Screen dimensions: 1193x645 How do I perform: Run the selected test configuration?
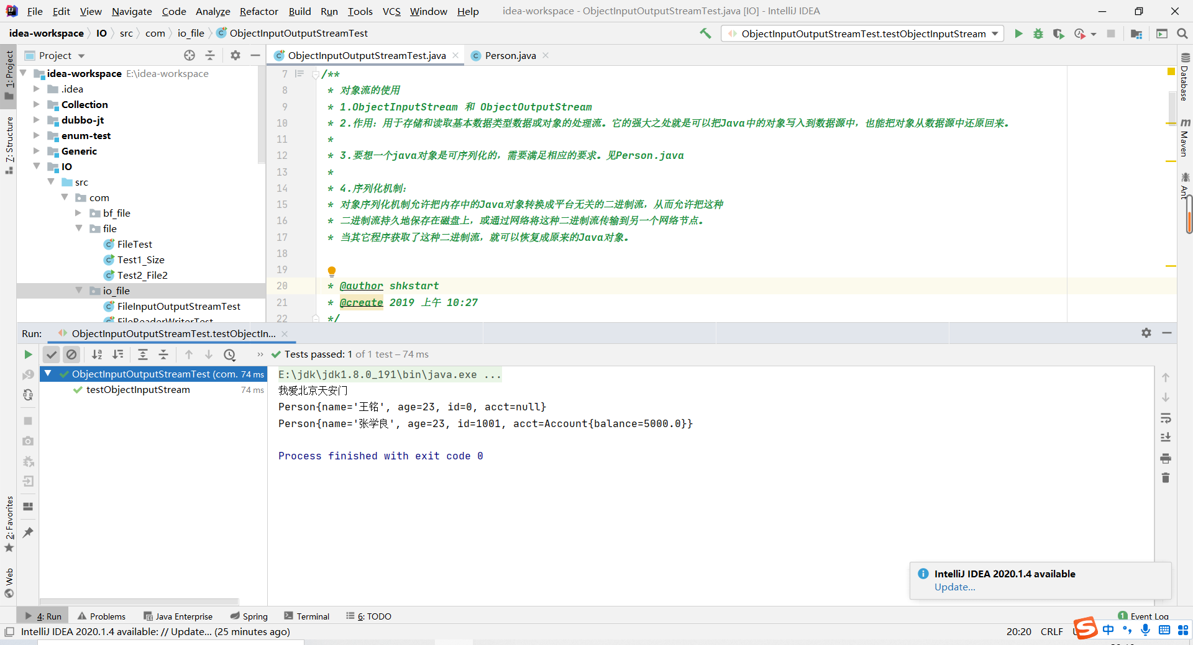(1018, 34)
